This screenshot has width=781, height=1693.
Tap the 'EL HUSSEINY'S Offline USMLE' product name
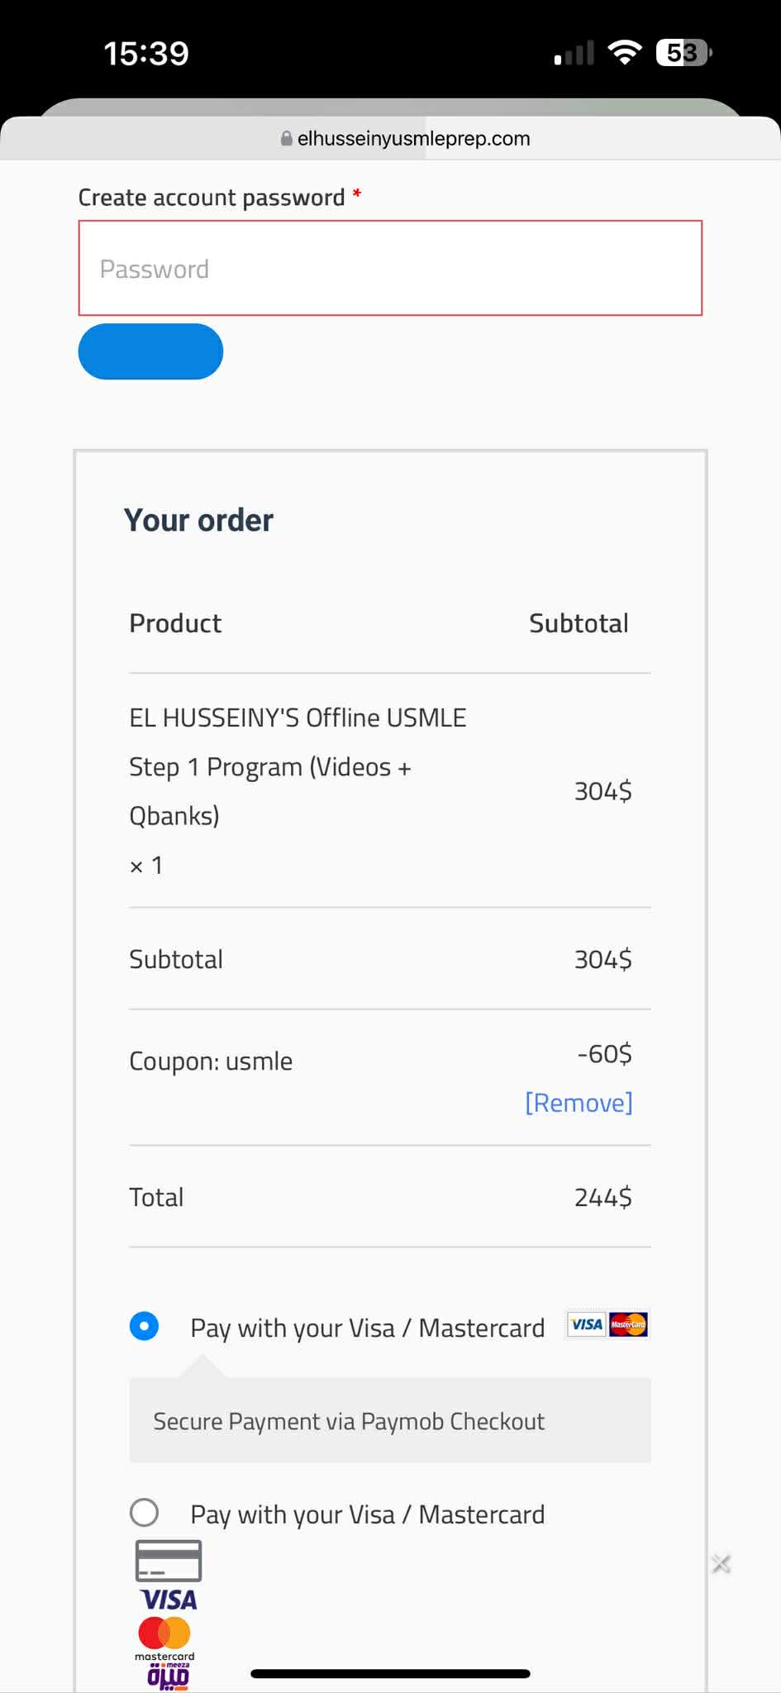(298, 718)
